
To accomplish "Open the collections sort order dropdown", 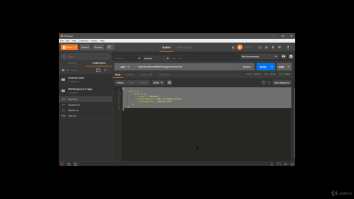I will [x=106, y=70].
